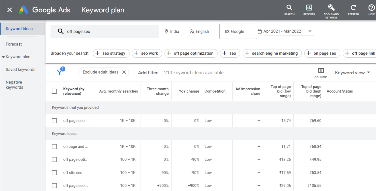Viewport: 376px width, 191px height.
Task: Open the Reports icon
Action: pyautogui.click(x=309, y=8)
